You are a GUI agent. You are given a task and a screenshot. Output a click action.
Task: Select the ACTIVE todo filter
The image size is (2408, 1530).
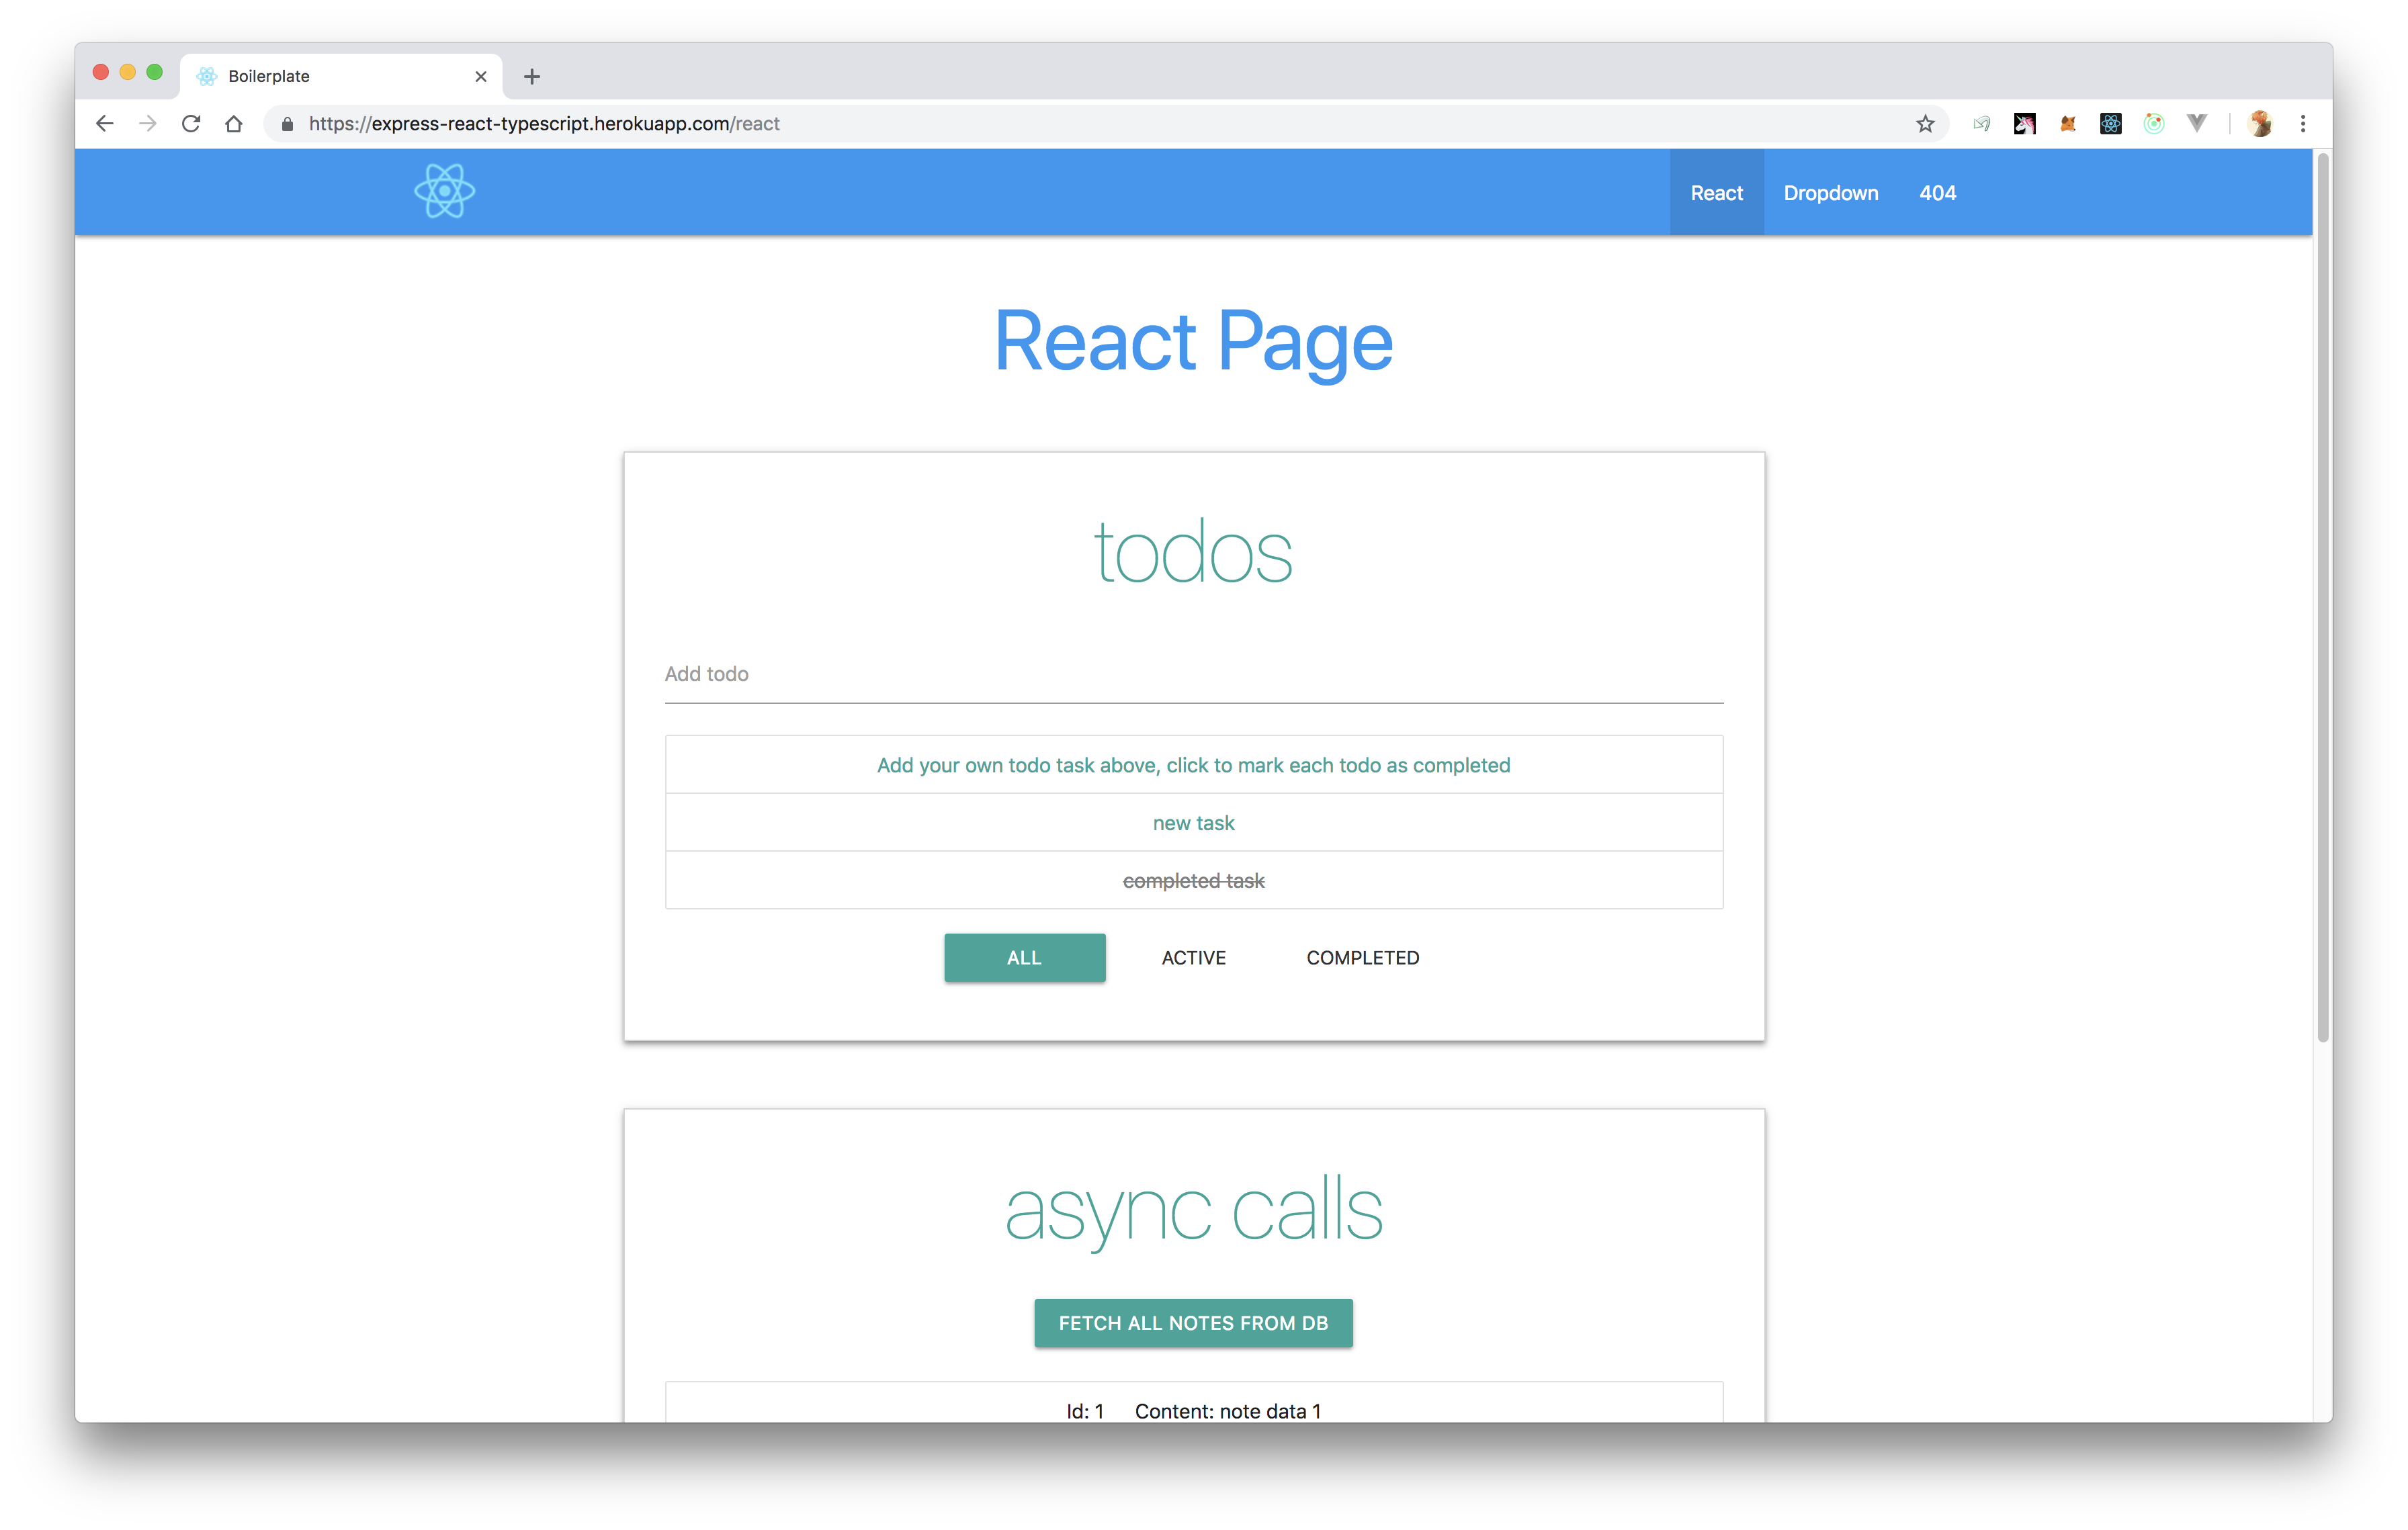pos(1193,957)
